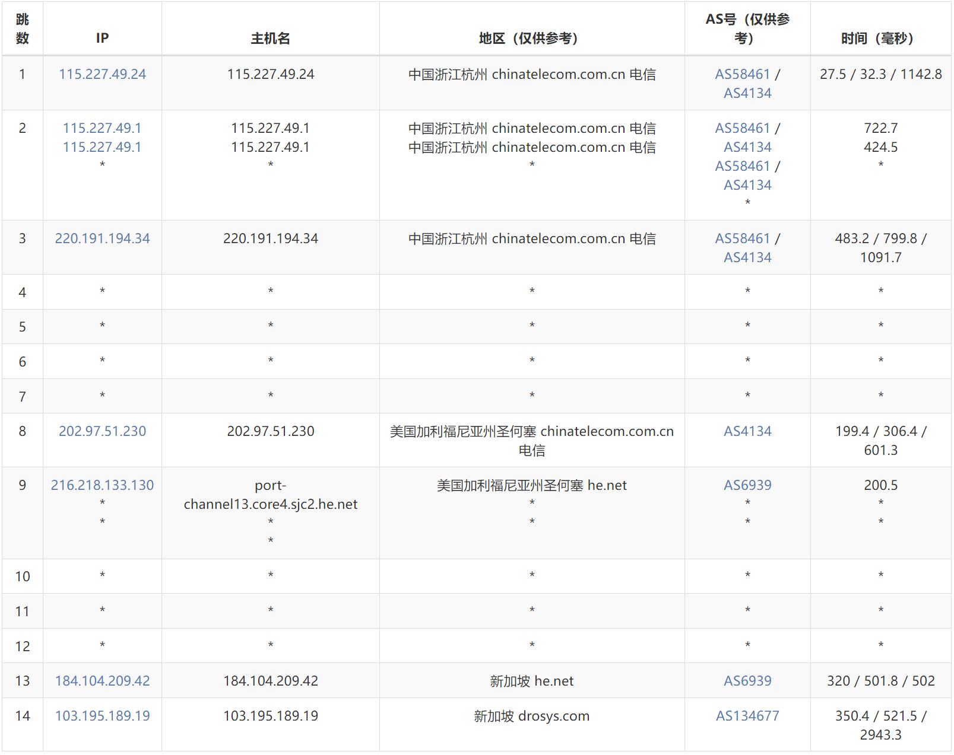Click 美国加利福尼亚州圣何塞 chinatelecom.com.cn cell

click(532, 441)
